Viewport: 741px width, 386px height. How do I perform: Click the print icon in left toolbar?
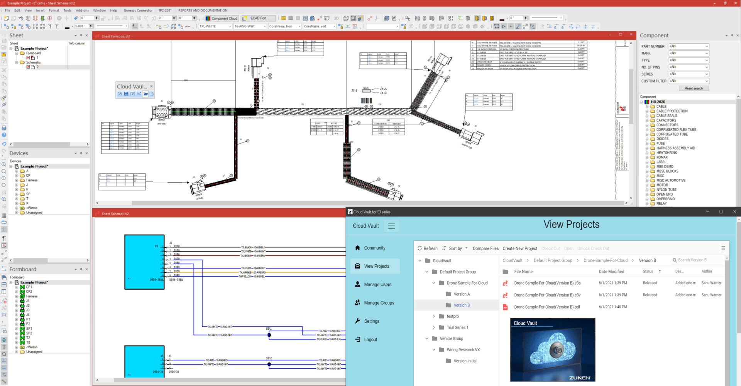(x=4, y=128)
